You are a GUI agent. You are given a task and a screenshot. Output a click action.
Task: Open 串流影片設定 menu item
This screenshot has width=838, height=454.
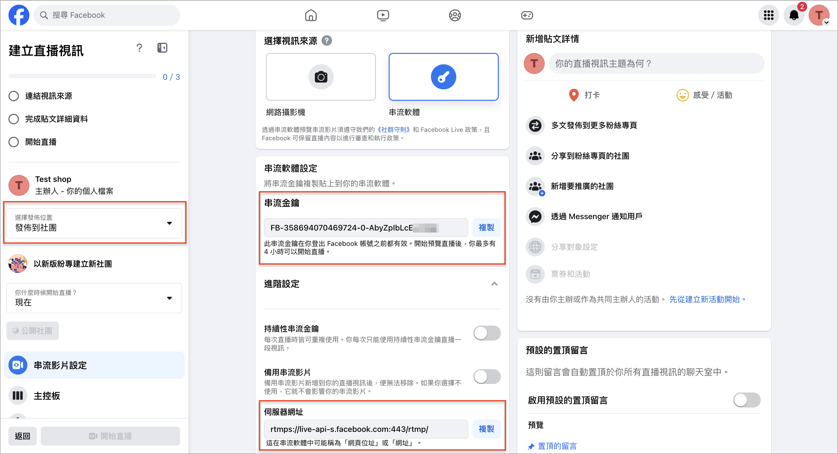(x=94, y=365)
